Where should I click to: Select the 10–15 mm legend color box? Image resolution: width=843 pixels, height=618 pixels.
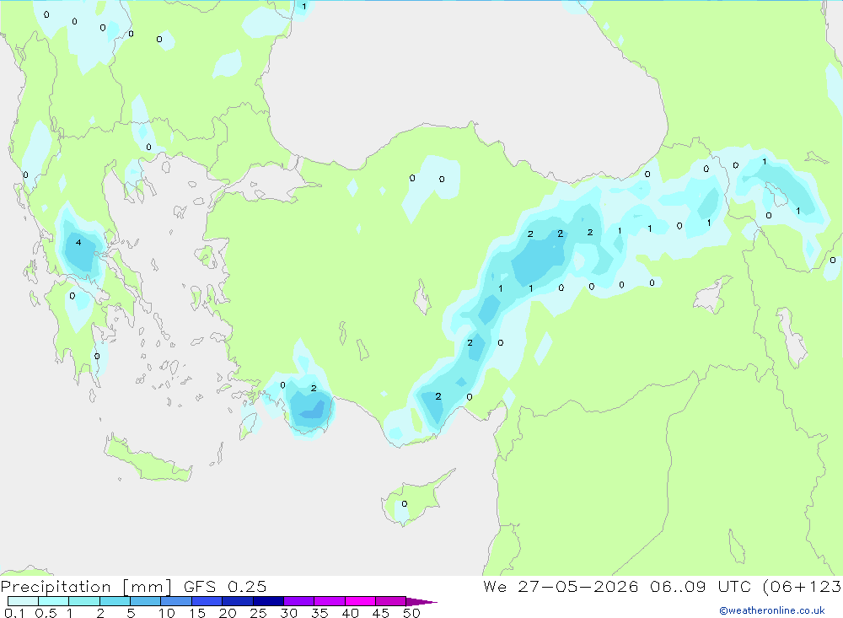[176, 601]
